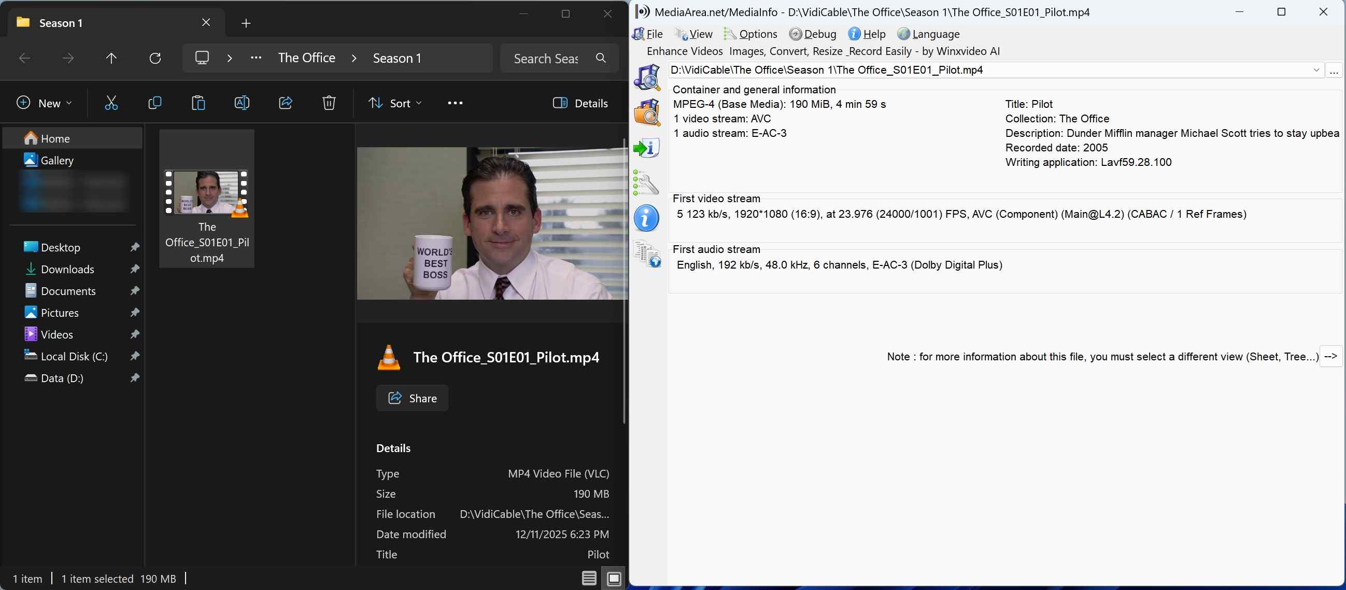The height and width of the screenshot is (590, 1346).
Task: Open a folder with MediaInfo's folder icon
Action: [x=647, y=113]
